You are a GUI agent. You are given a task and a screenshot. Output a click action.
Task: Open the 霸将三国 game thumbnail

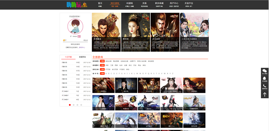103,120
